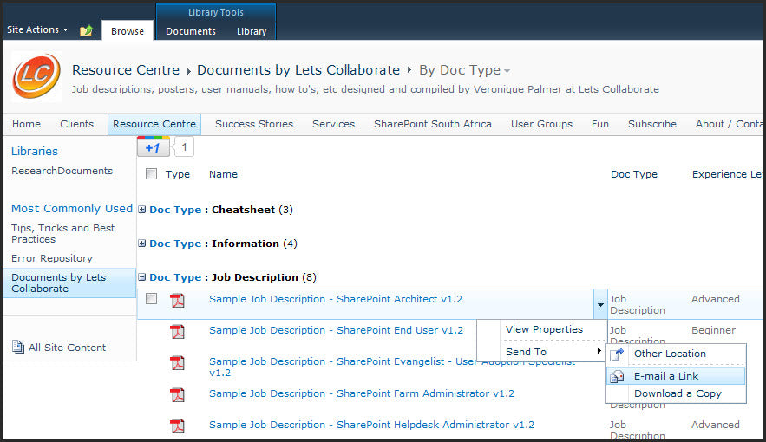
Task: Click PDF icon for SharePoint Architect document
Action: 177,300
